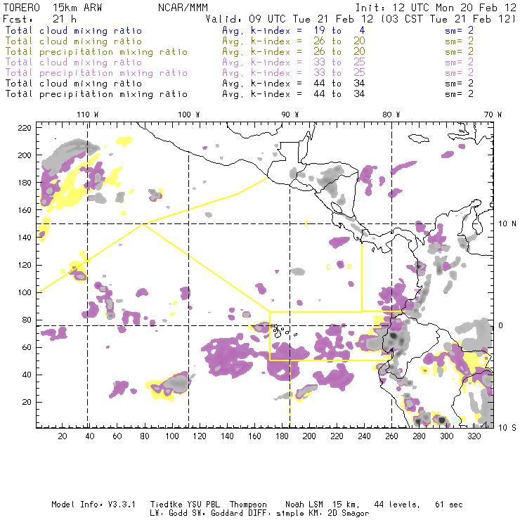
Task: Select the "Tiedtke" scheme label
Action: click(166, 505)
